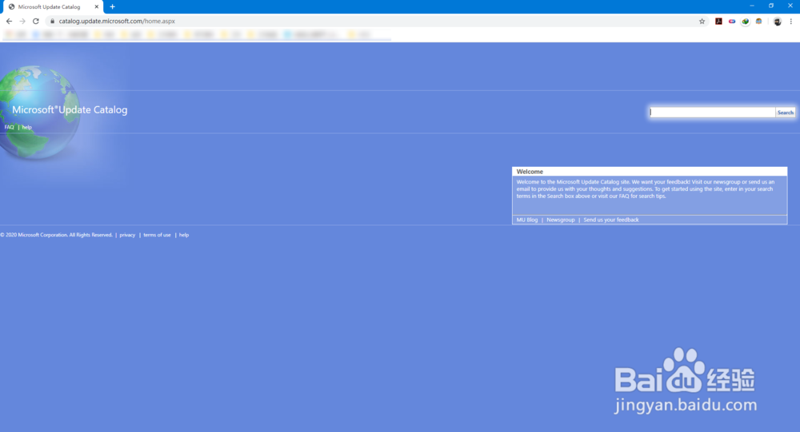The image size is (800, 432).
Task: Open the footer help link
Action: [x=184, y=235]
